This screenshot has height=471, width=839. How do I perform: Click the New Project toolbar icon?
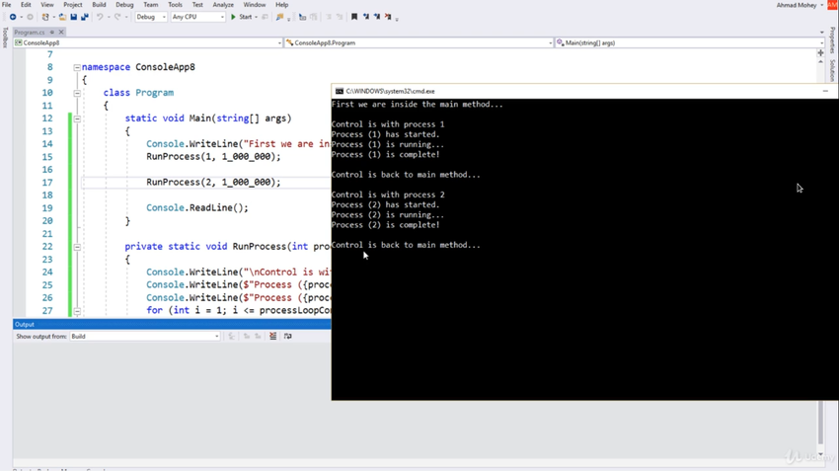coord(45,17)
